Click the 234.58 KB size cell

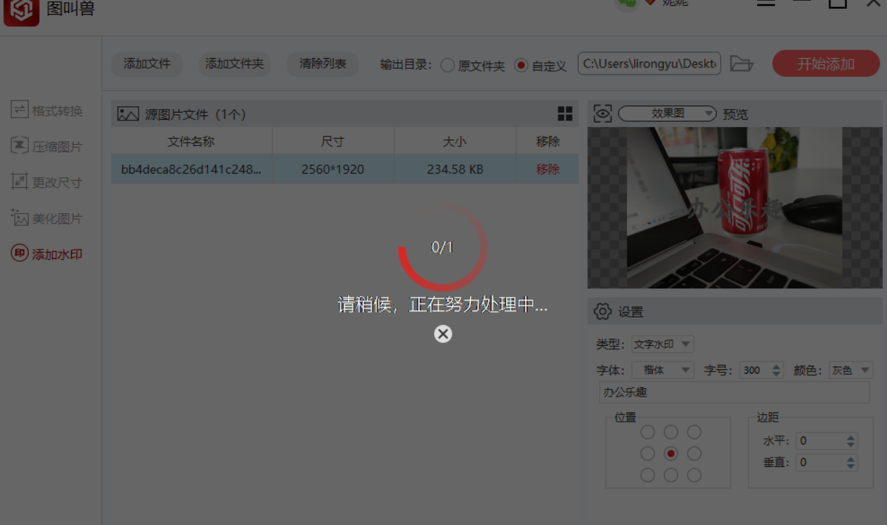pyautogui.click(x=455, y=169)
